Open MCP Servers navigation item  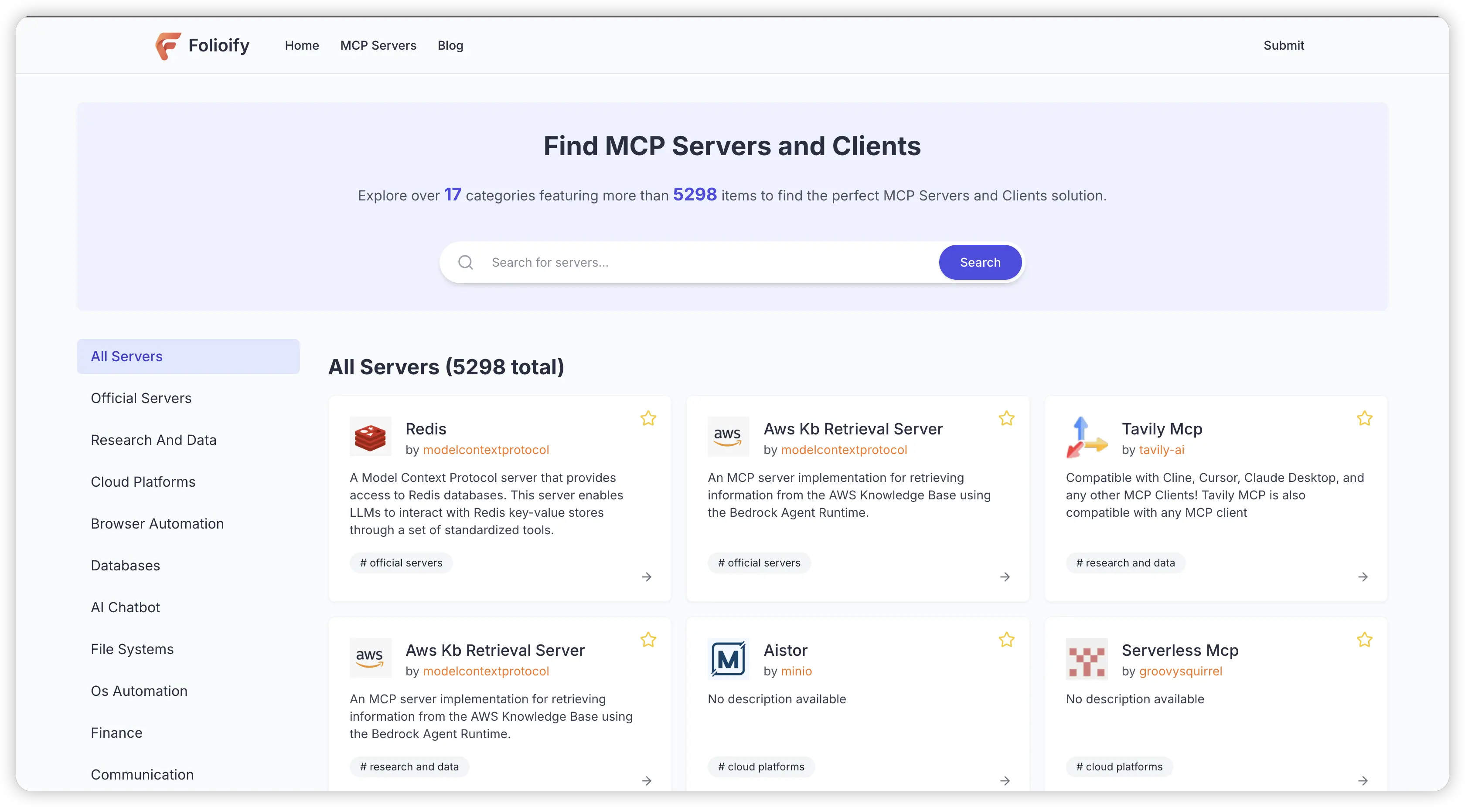point(378,45)
